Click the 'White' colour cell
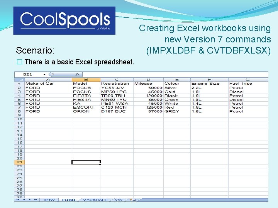Screen dimensions: 278x208 177,104
